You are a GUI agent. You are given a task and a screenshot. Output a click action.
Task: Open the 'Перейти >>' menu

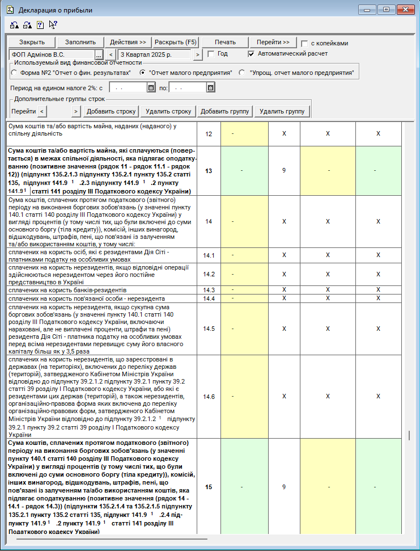coord(273,43)
